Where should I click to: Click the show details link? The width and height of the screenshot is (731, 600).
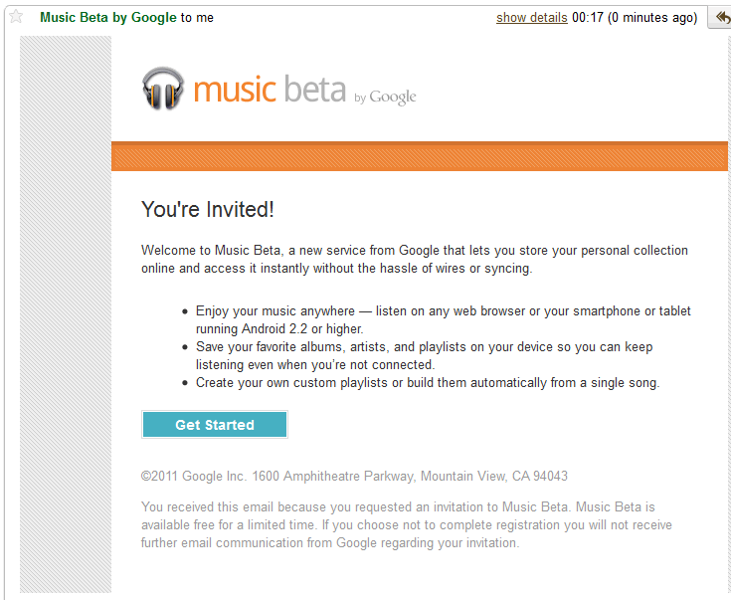[x=531, y=18]
